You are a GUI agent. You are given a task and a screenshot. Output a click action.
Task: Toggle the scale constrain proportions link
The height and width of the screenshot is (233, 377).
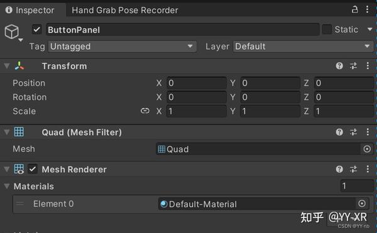click(145, 111)
